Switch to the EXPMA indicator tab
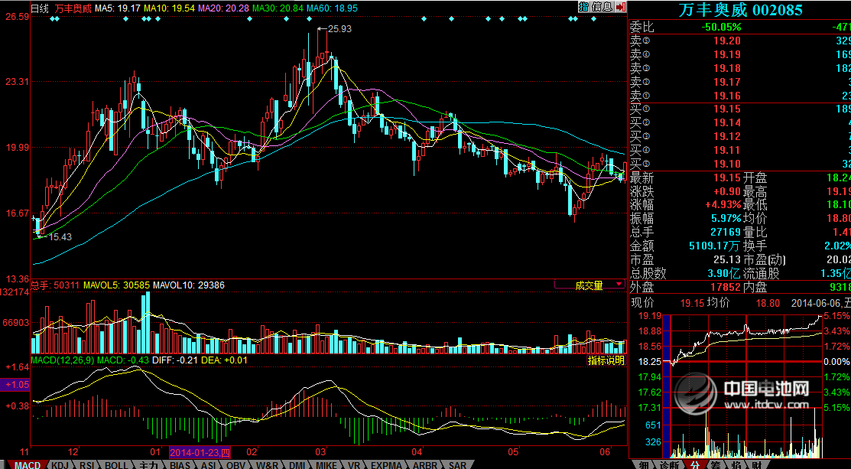The width and height of the screenshot is (851, 469). coord(386,464)
